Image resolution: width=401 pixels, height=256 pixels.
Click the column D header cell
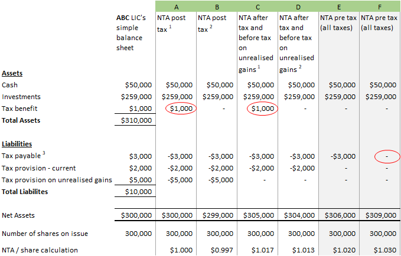pyautogui.click(x=298, y=6)
